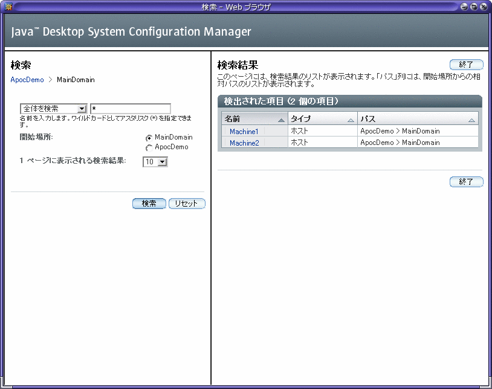This screenshot has width=492, height=389.
Task: Click MainDomain text in breadcrumb
Action: pos(76,80)
